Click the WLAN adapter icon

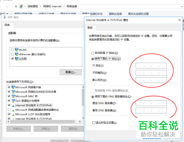(17, 50)
